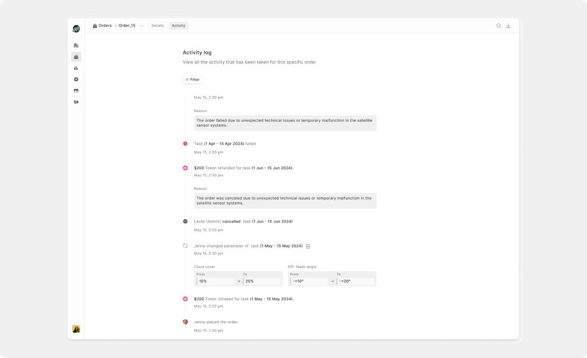Click the Cloud cover From value 10%

point(216,281)
